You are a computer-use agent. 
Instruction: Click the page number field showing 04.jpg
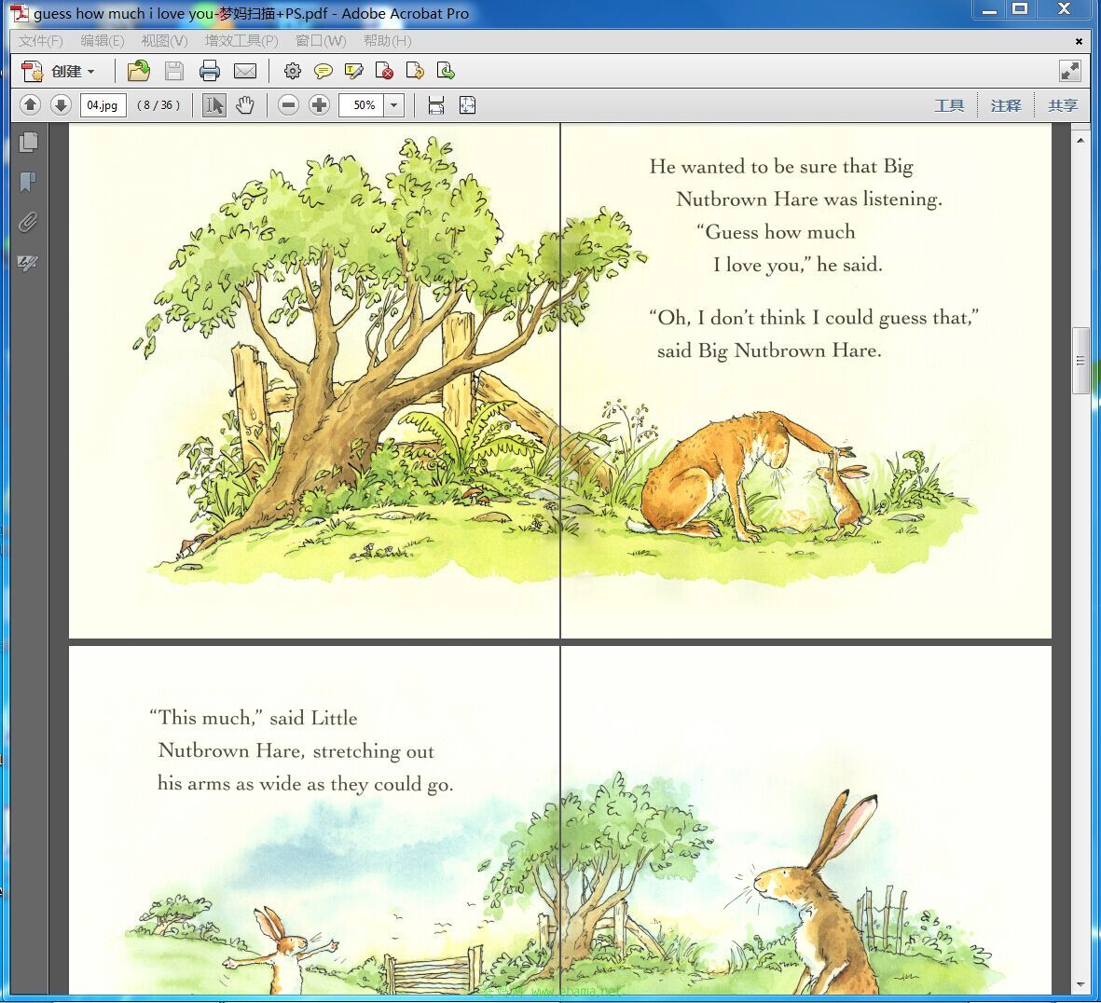(x=103, y=105)
